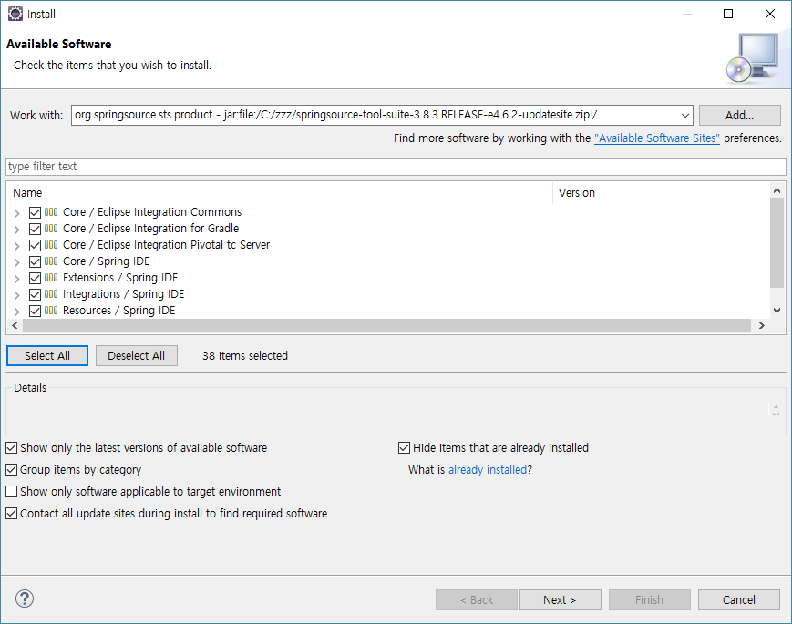Maximize the Install dialog window

pyautogui.click(x=728, y=14)
